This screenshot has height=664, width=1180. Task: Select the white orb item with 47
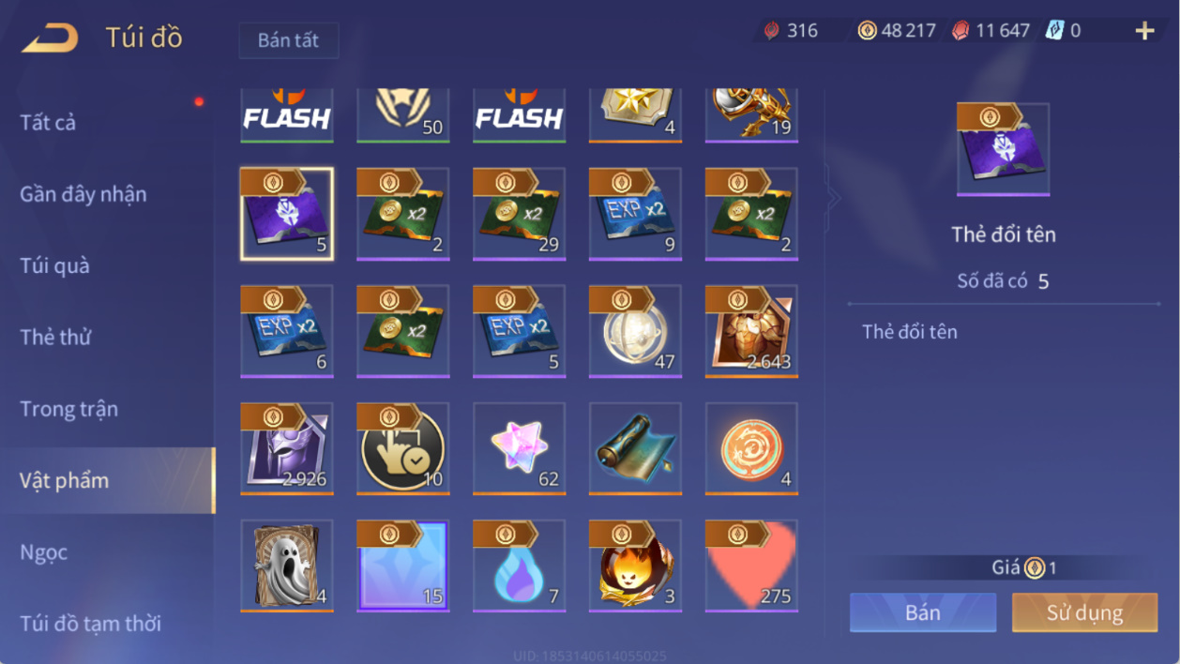[x=636, y=331]
